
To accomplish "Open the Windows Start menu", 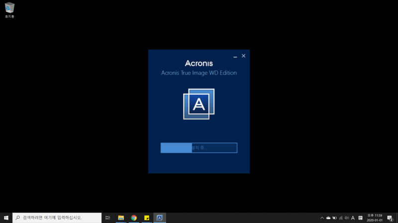I will pos(6,218).
